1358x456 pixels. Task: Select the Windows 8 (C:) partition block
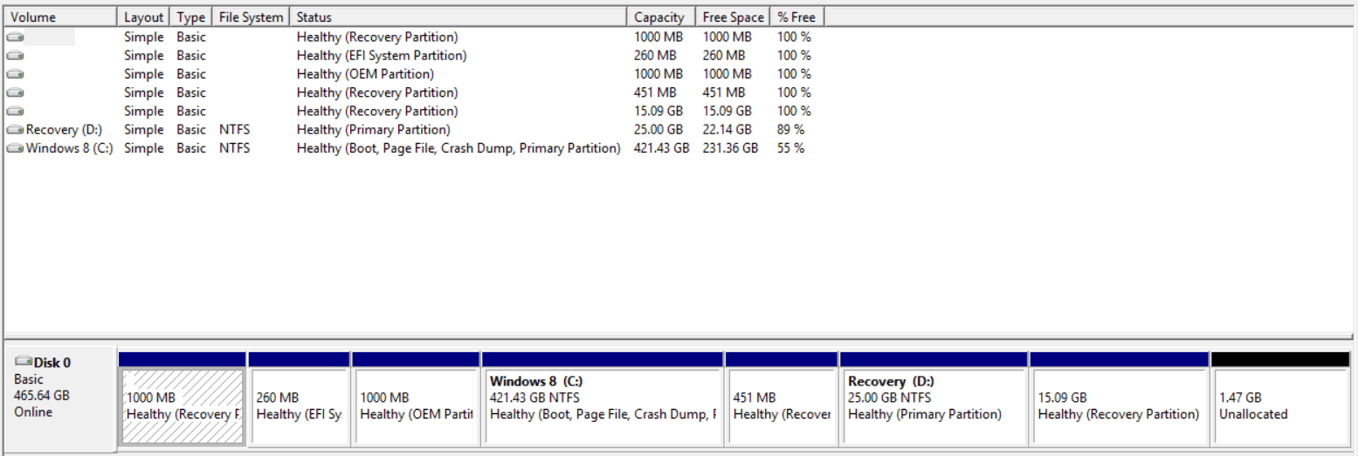point(603,398)
